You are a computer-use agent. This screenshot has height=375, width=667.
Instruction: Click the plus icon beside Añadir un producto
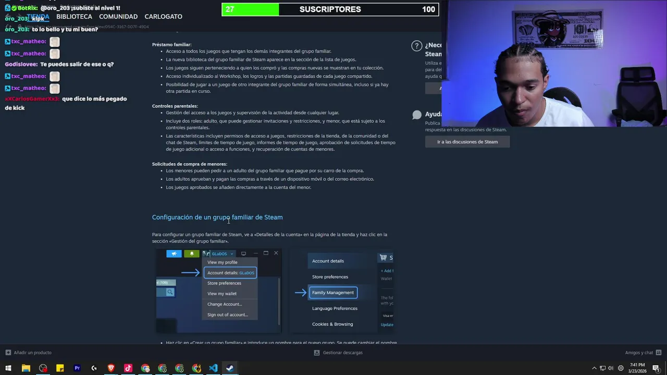(8, 353)
